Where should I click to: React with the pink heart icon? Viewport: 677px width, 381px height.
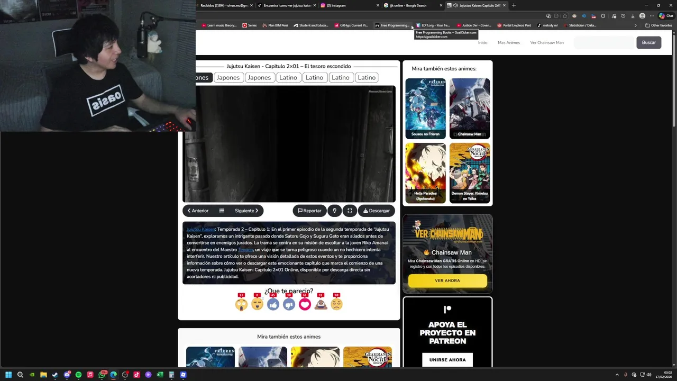coord(305,304)
